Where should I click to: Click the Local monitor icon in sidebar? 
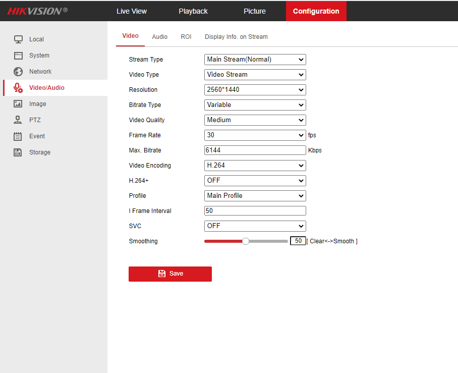18,39
